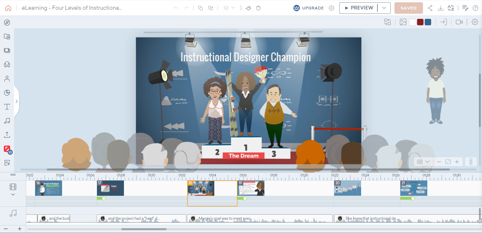Select audio clip 'She knew that instructional de...'
This screenshot has width=482, height=233.
pos(408,218)
